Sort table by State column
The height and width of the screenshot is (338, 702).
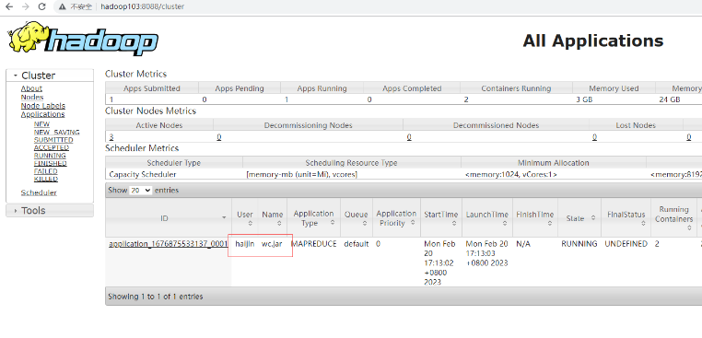coord(579,218)
